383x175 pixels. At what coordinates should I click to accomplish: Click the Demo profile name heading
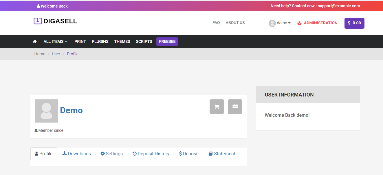[71, 110]
